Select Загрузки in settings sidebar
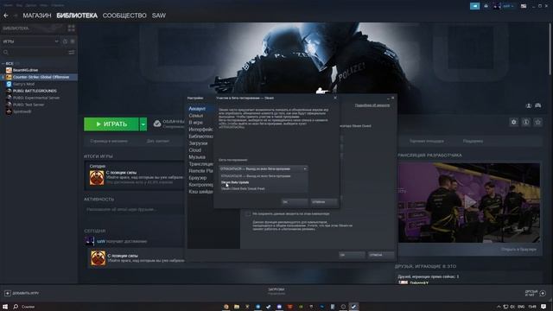This screenshot has height=311, width=553. click(198, 143)
